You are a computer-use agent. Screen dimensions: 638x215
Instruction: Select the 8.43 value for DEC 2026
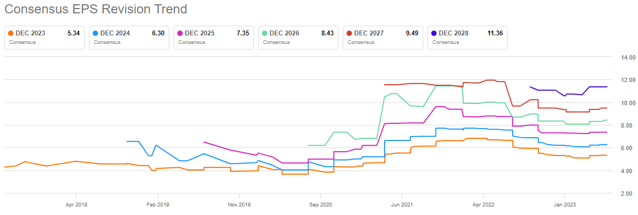click(327, 33)
